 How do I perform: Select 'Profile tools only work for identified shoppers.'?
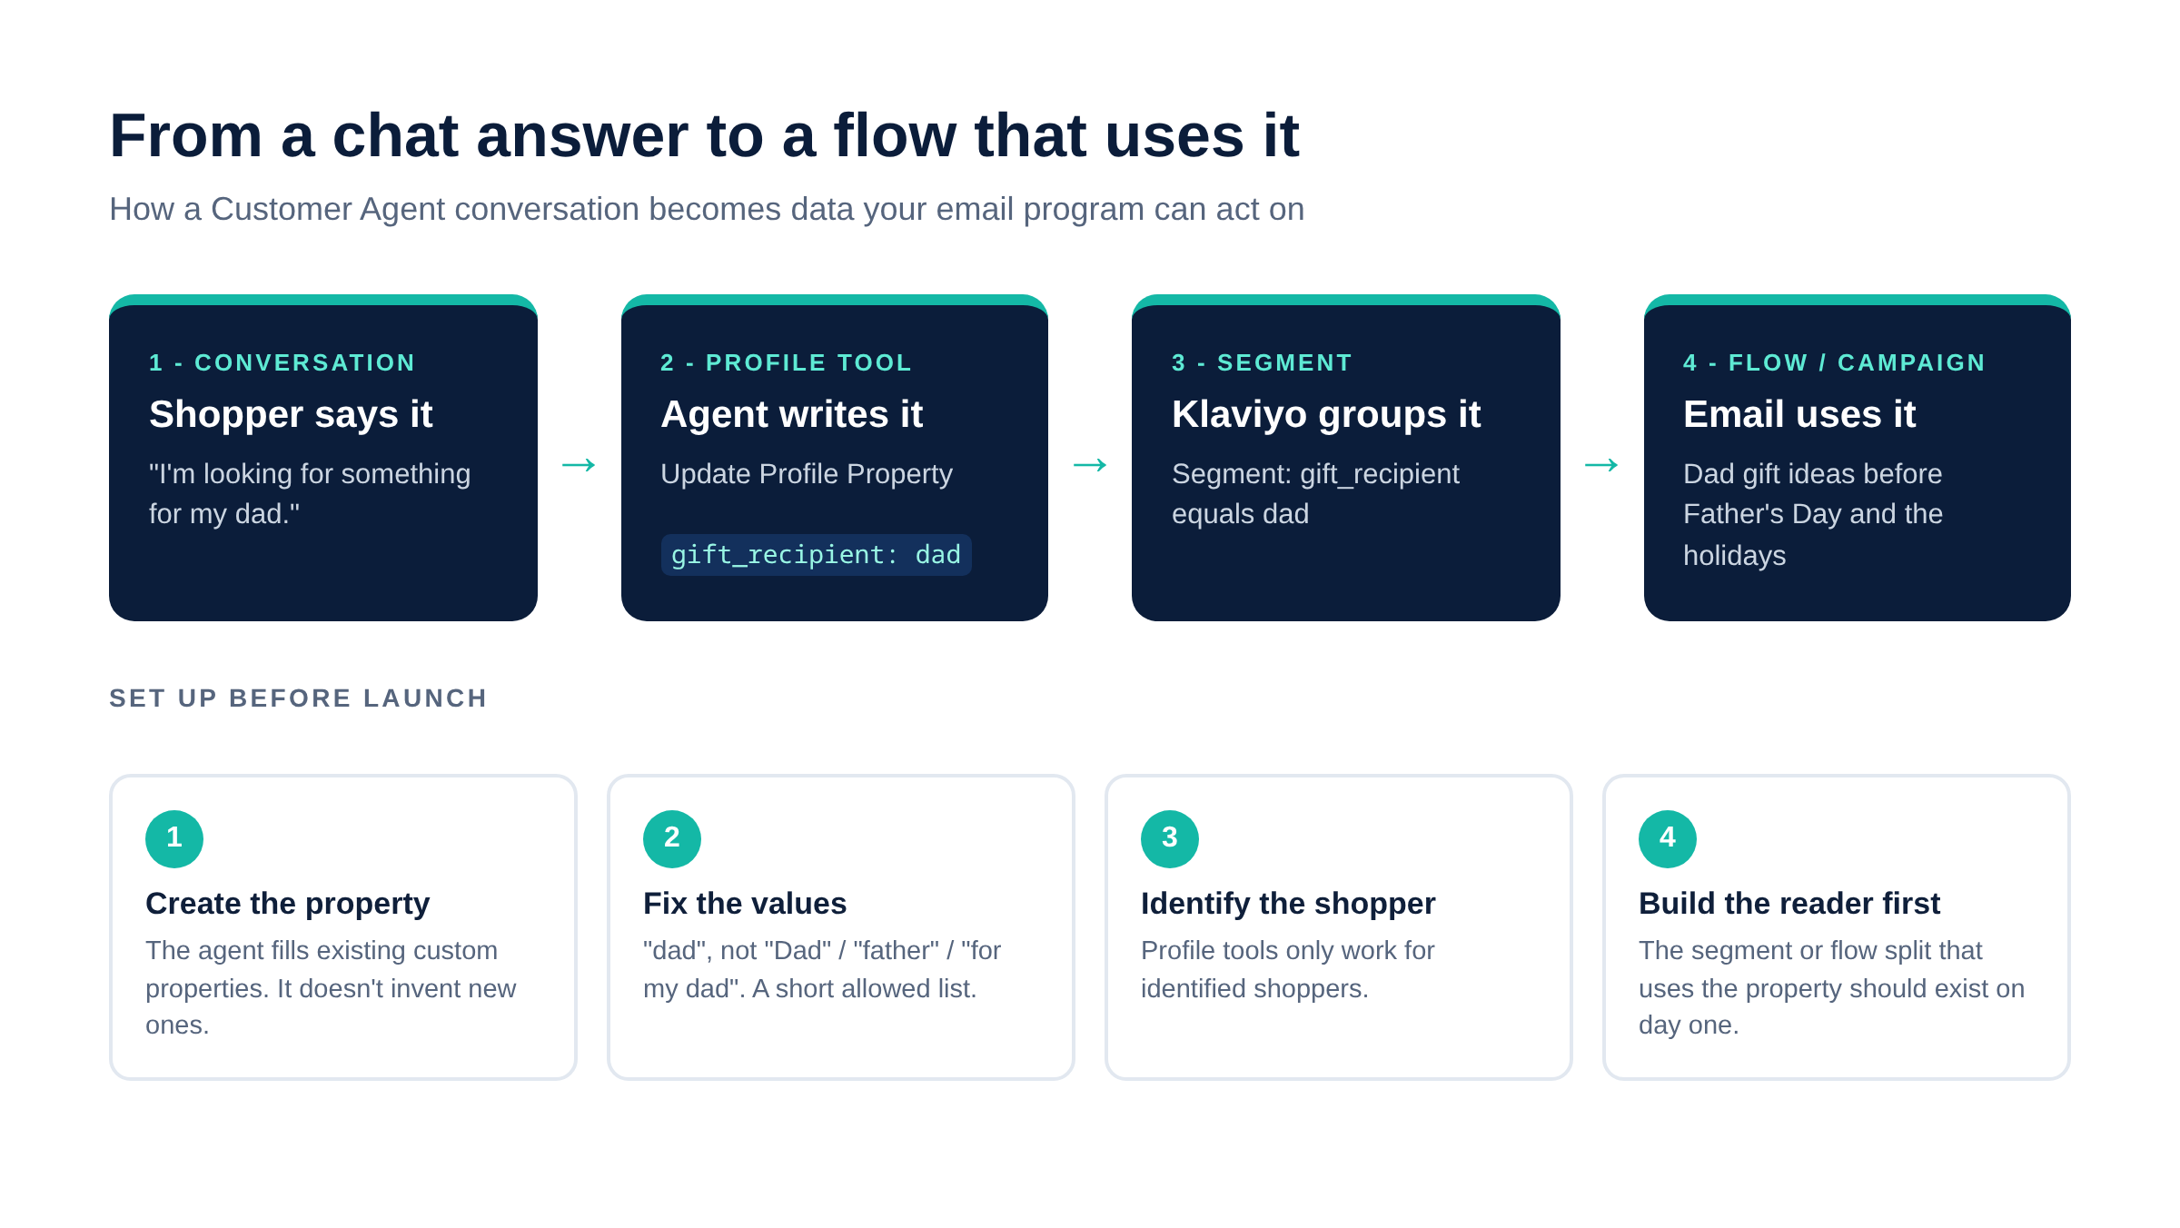click(x=1288, y=969)
